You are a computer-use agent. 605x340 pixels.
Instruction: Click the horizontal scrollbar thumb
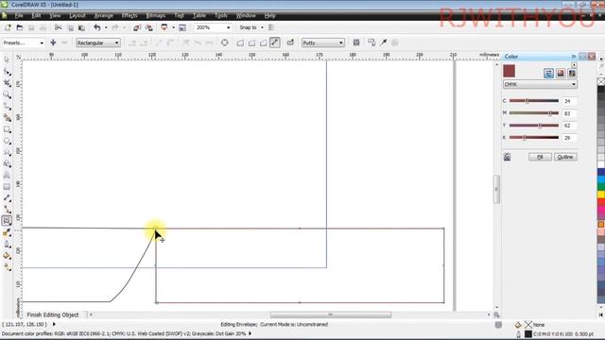(x=331, y=314)
